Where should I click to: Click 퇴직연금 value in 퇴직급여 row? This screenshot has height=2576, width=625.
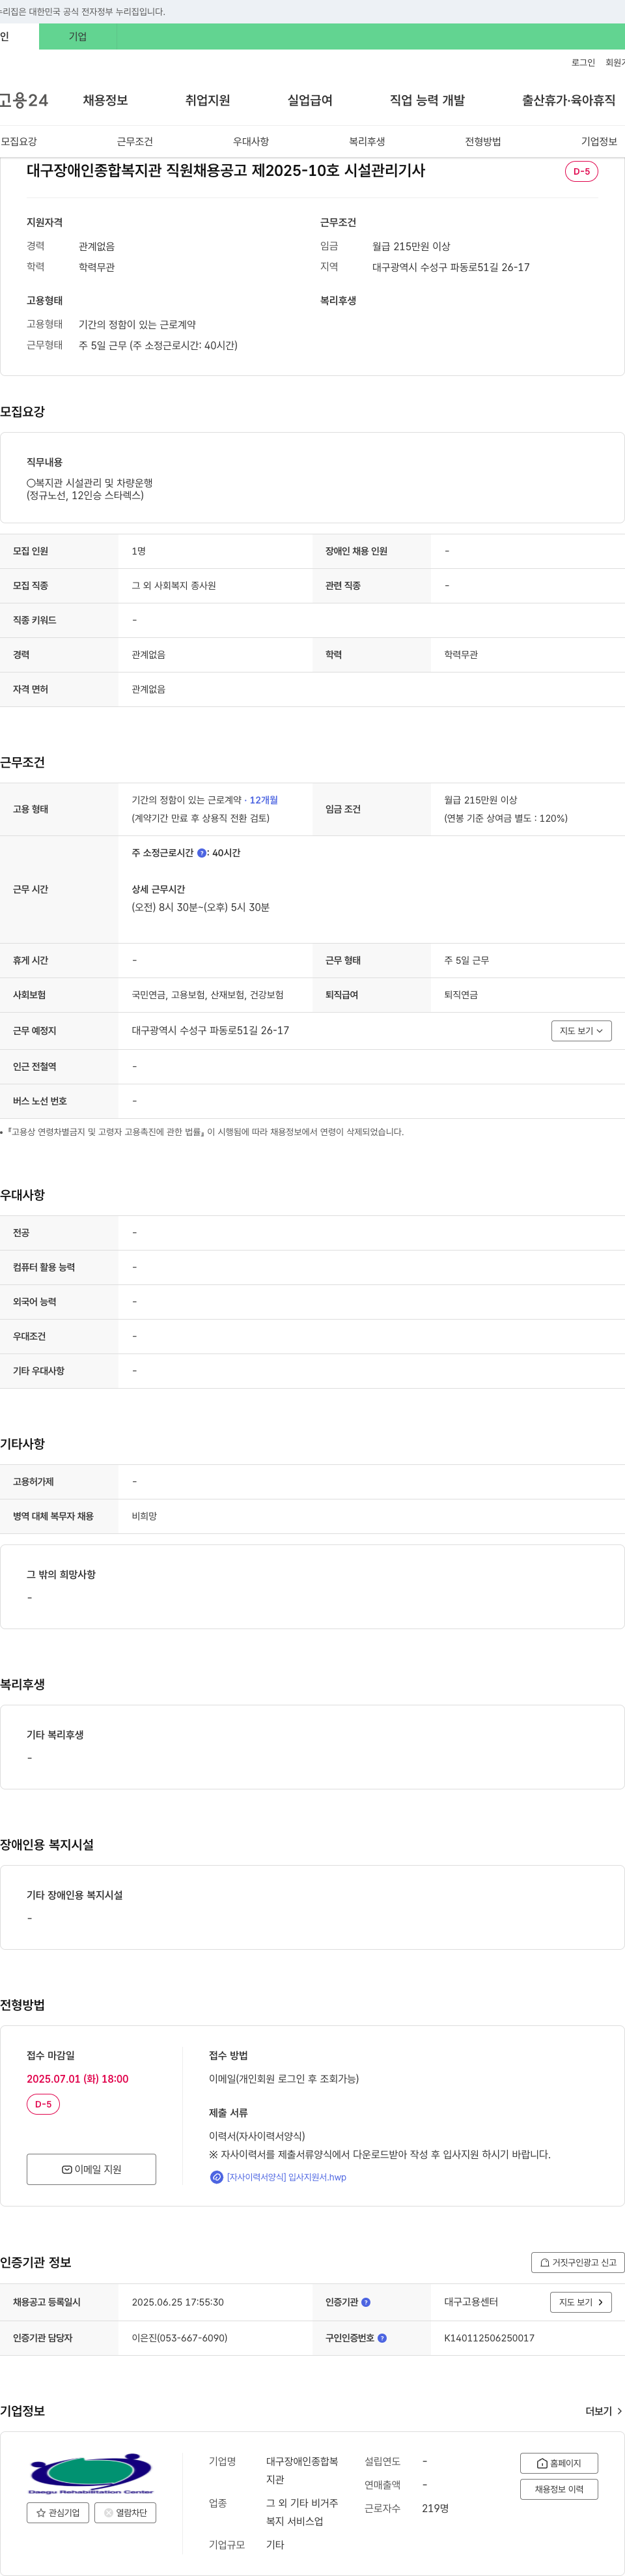pyautogui.click(x=461, y=995)
